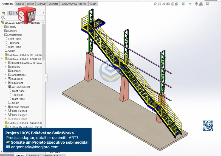
Task: Open the PropertyManager tab icon
Action: point(10,13)
